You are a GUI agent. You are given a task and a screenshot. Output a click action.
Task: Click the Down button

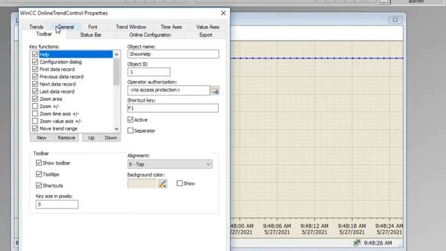click(111, 138)
